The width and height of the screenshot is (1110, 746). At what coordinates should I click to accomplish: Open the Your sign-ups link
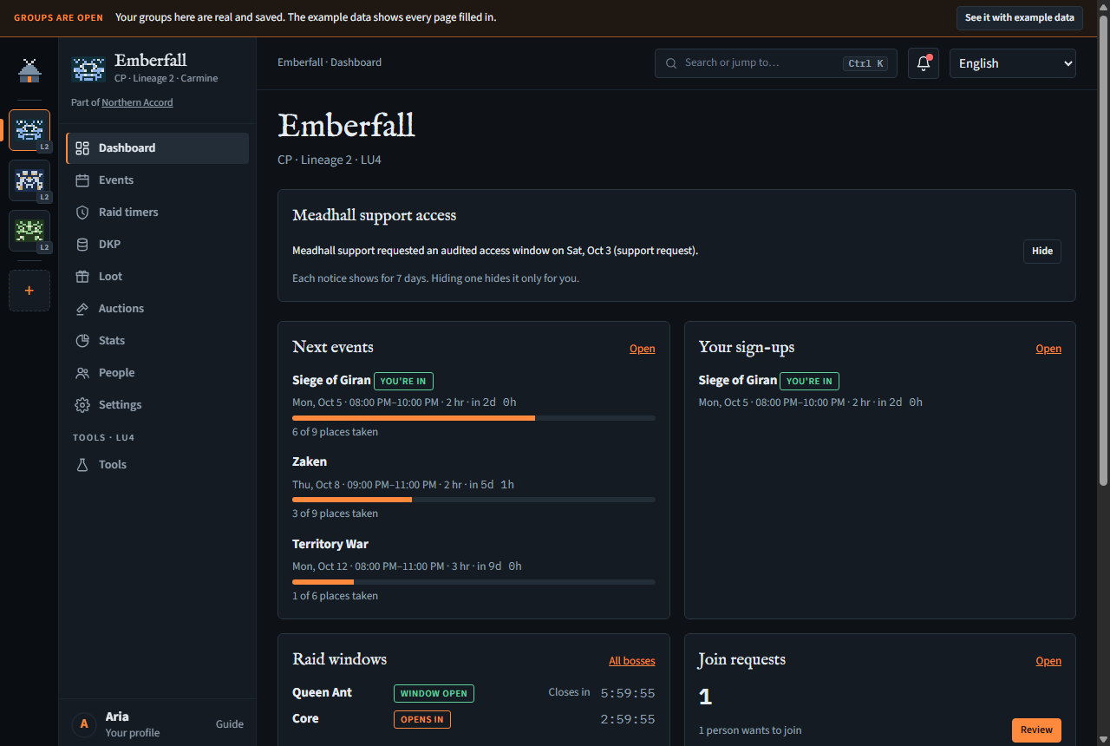[x=1048, y=349]
